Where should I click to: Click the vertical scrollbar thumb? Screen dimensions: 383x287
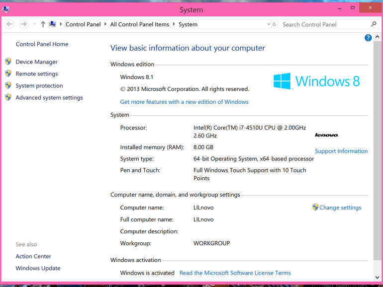coord(377,150)
